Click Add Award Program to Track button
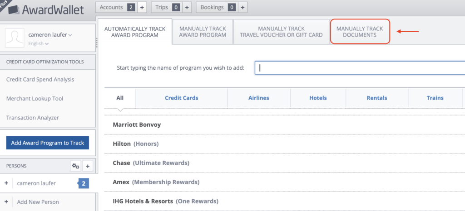The height and width of the screenshot is (211, 465). pos(48,143)
